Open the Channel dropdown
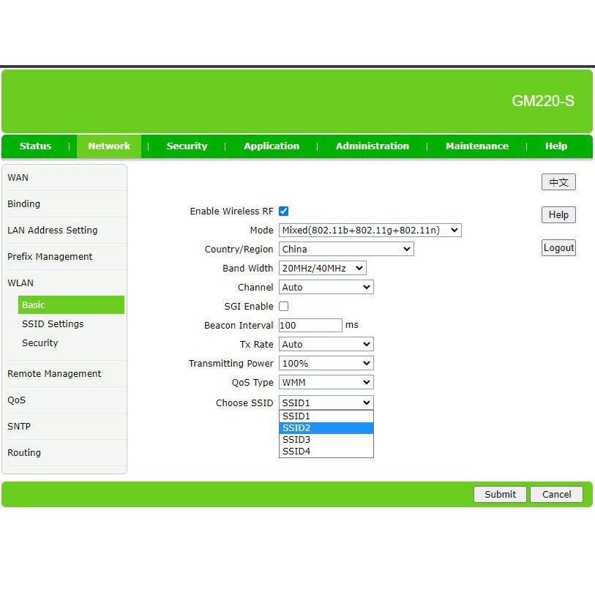Image resolution: width=595 pixels, height=595 pixels. (x=326, y=287)
